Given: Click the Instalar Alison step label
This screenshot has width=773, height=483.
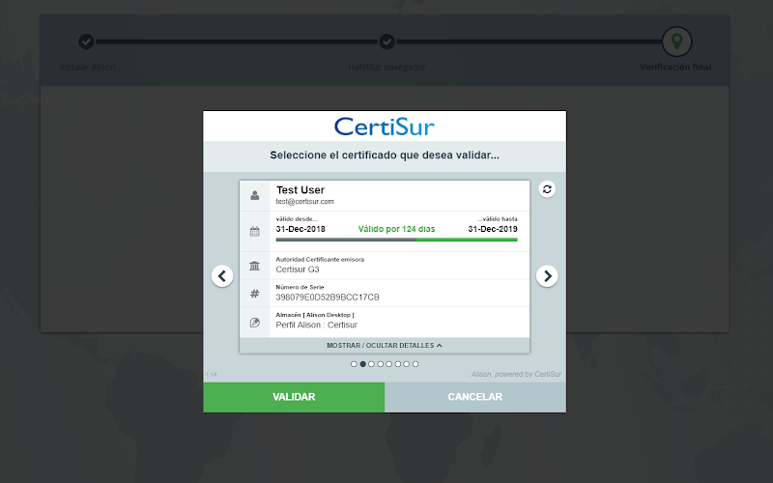Looking at the screenshot, I should (x=87, y=67).
